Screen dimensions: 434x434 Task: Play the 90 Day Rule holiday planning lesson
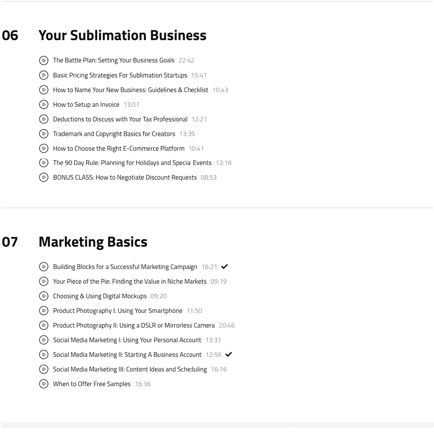43,163
